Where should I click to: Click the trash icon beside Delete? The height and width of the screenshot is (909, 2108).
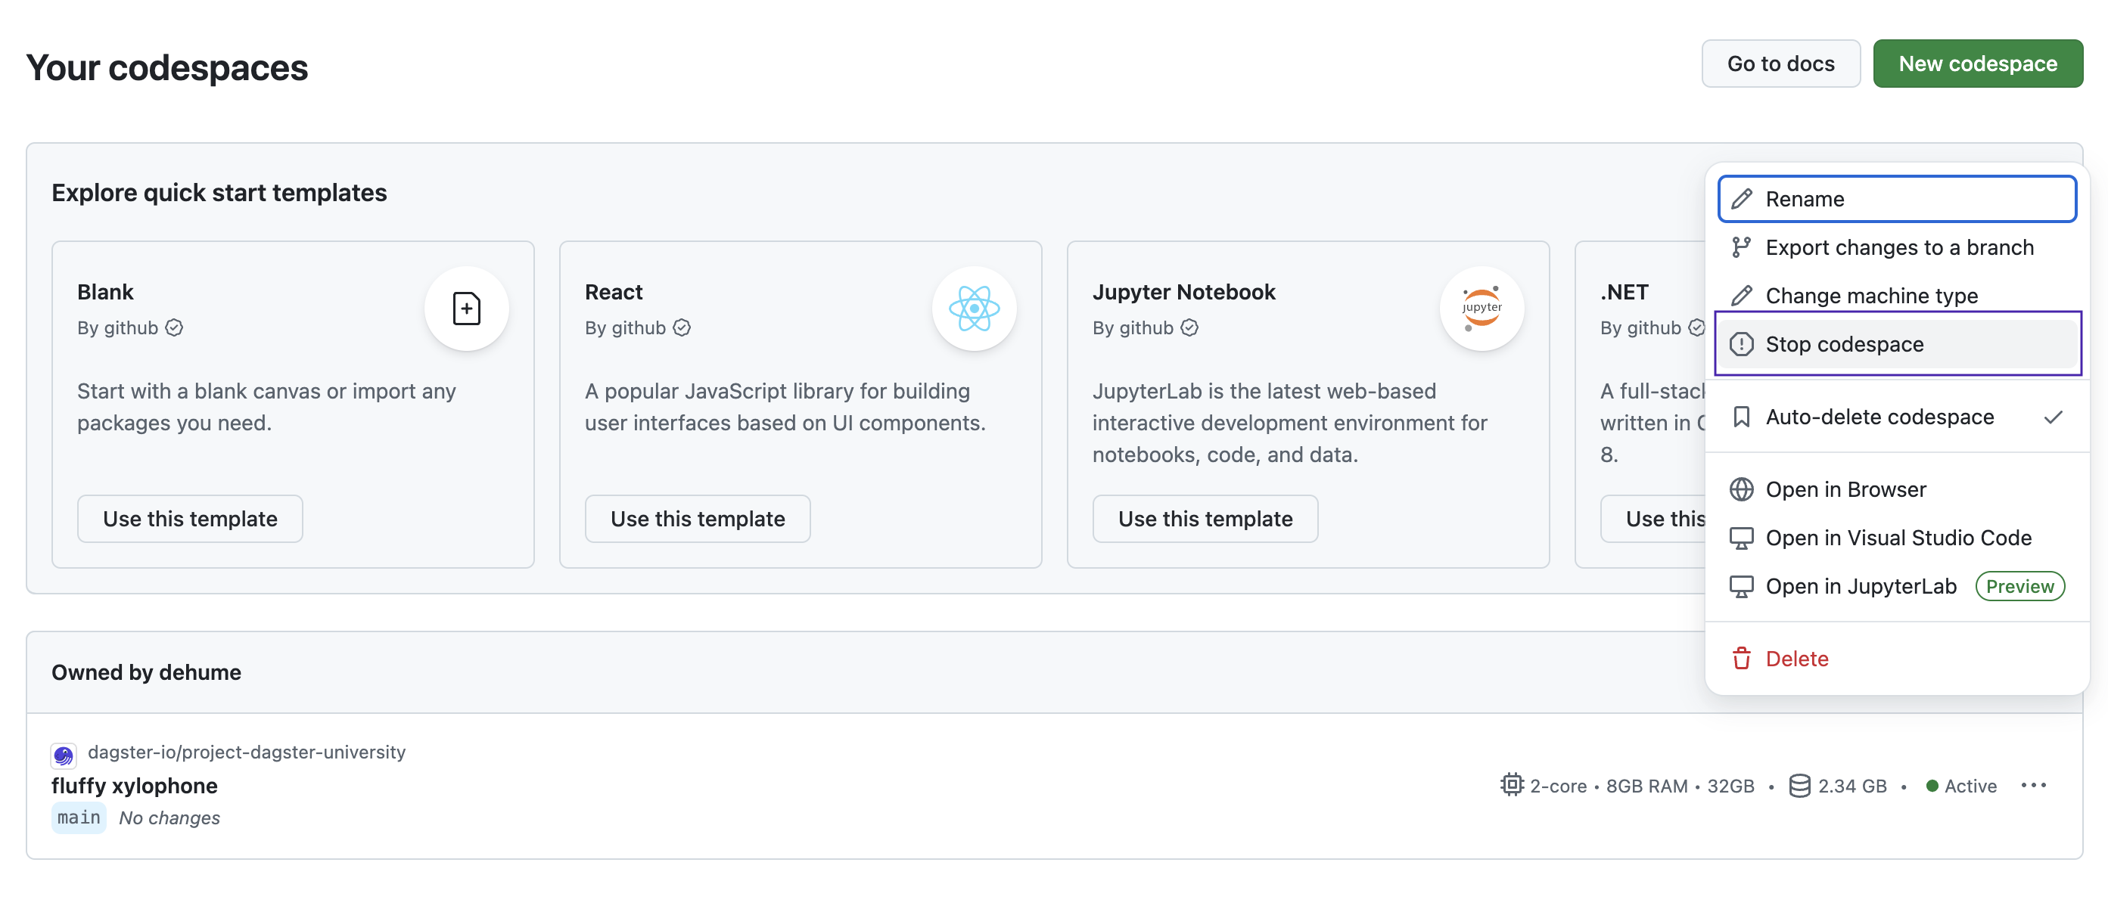pyautogui.click(x=1741, y=659)
